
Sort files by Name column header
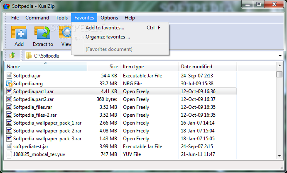pyautogui.click(x=46, y=67)
